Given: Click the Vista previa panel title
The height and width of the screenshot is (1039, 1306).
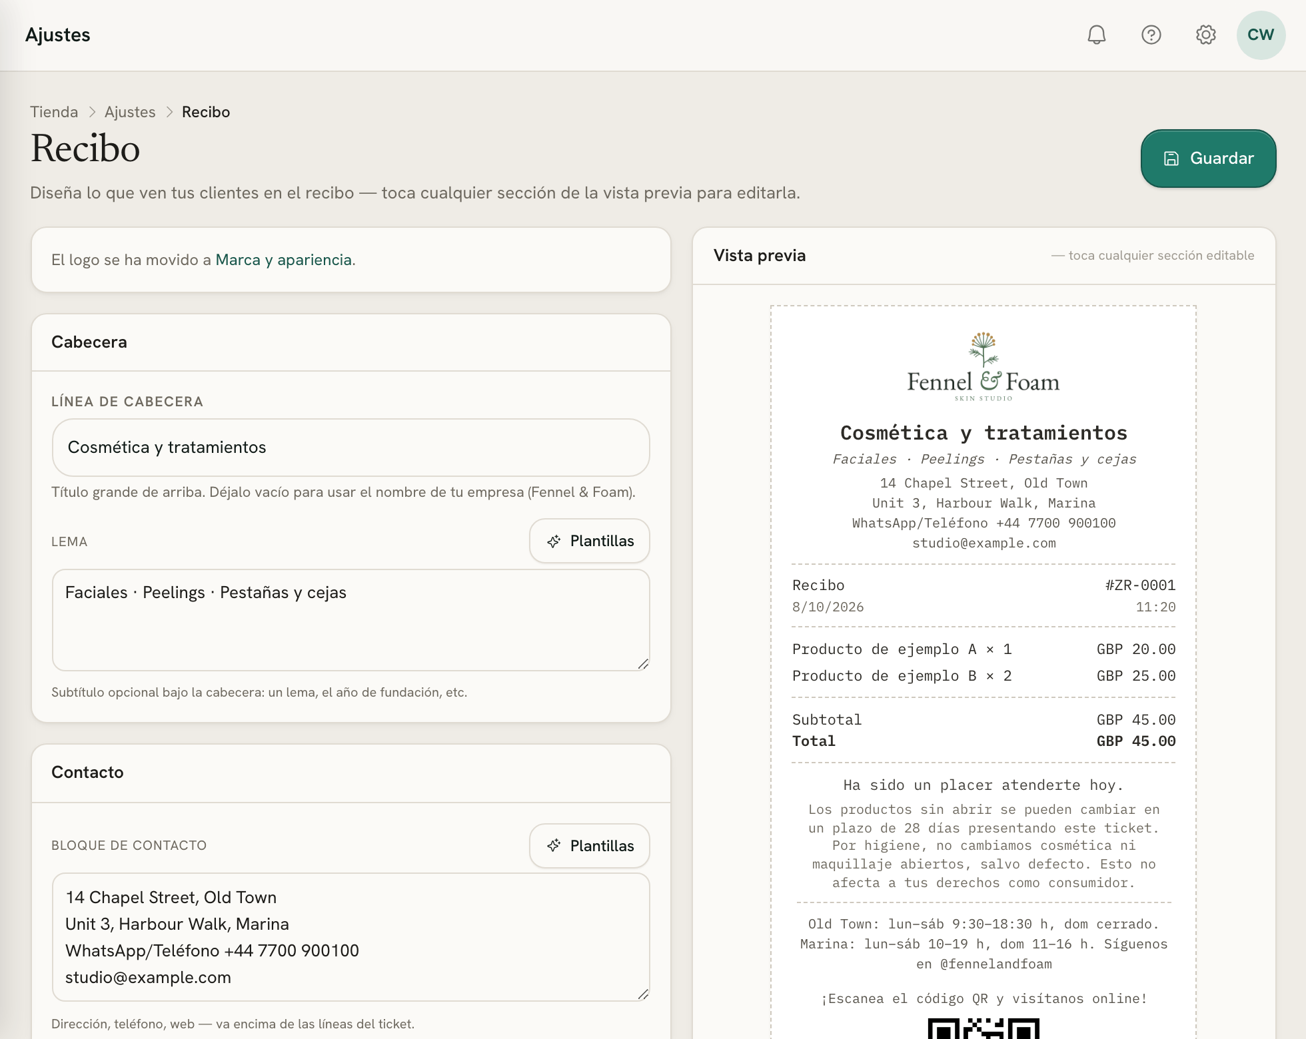Looking at the screenshot, I should point(760,256).
